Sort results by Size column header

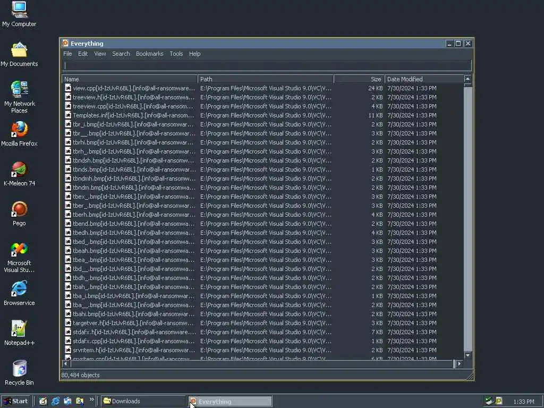(x=359, y=79)
